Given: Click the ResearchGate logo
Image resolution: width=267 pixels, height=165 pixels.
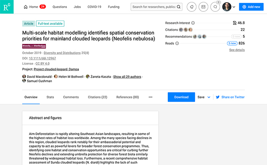Looking at the screenshot, I should point(6,6).
